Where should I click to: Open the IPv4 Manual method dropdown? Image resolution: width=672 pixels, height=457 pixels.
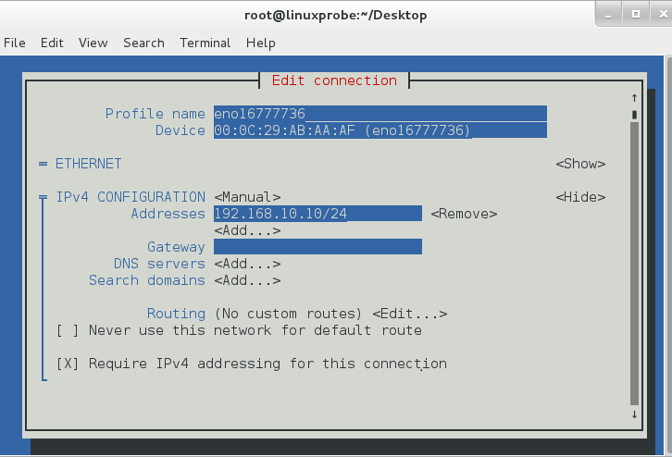pyautogui.click(x=247, y=197)
